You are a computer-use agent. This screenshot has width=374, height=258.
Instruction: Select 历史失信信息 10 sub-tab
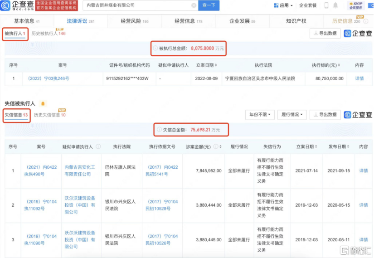pyautogui.click(x=49, y=115)
